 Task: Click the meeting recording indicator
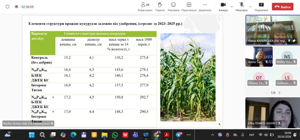coord(16,7)
